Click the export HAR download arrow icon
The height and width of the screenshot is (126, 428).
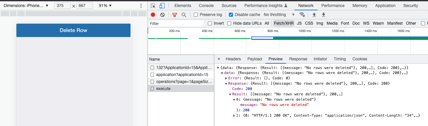point(324,15)
